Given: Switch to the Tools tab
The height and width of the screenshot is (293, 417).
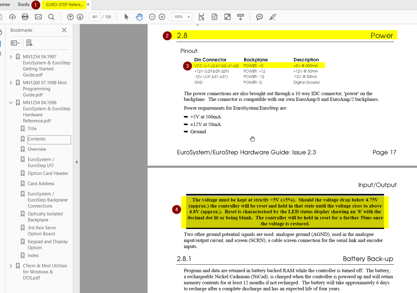Looking at the screenshot, I should tap(24, 5).
